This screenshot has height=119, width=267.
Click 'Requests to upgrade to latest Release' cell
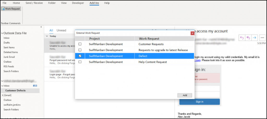164,50
